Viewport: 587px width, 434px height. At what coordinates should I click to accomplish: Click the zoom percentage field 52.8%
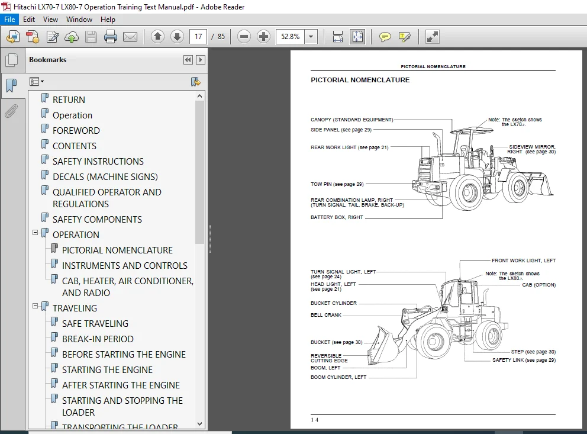(x=290, y=37)
